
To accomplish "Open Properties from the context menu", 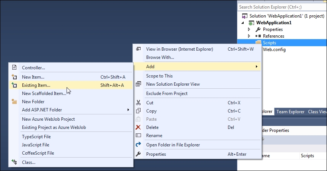I will pos(197,154).
